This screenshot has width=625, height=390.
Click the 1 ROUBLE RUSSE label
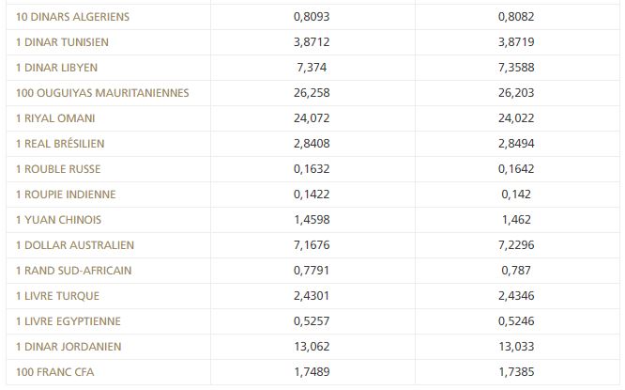(58, 169)
